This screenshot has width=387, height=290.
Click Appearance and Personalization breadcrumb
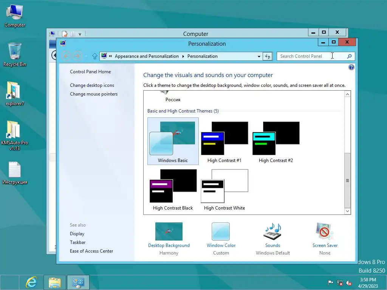147,56
